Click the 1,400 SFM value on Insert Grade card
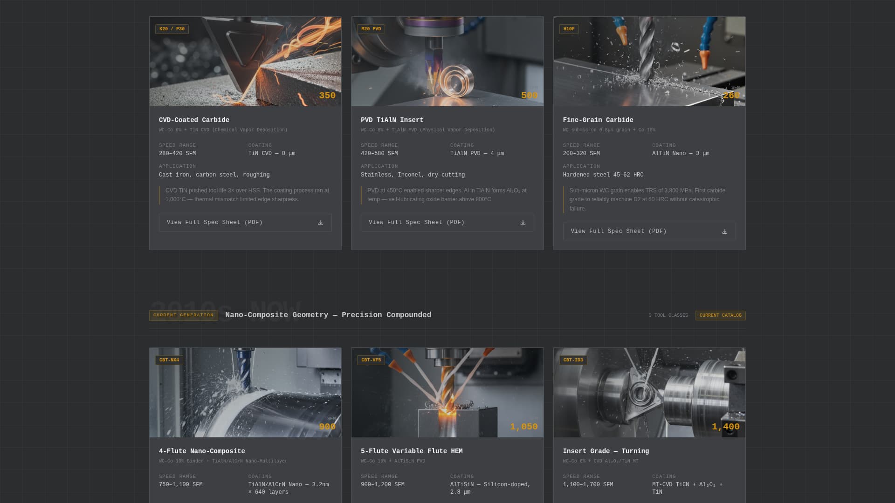The image size is (895, 503). [x=726, y=426]
